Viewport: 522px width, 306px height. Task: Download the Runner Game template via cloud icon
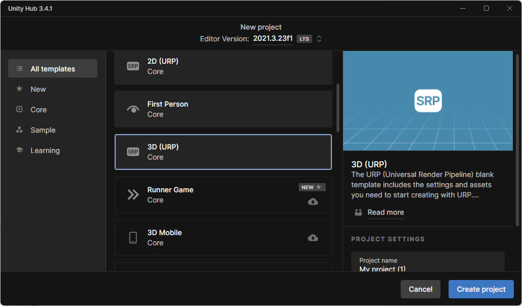pos(312,201)
